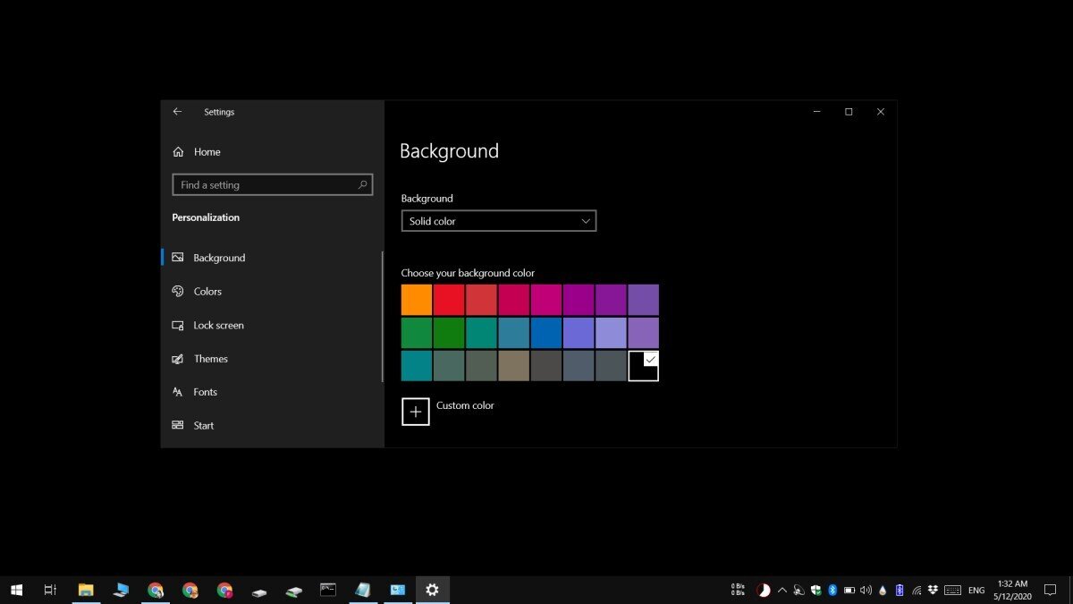The image size is (1073, 604).
Task: Click the search magnifier icon
Action: pyautogui.click(x=362, y=185)
